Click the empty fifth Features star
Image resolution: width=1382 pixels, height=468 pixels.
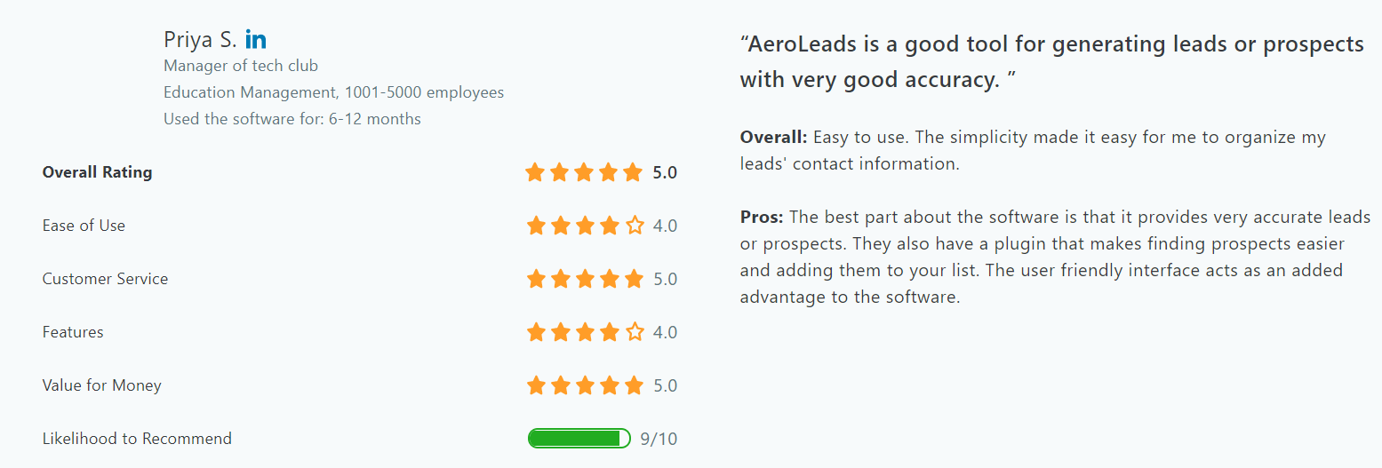(635, 332)
